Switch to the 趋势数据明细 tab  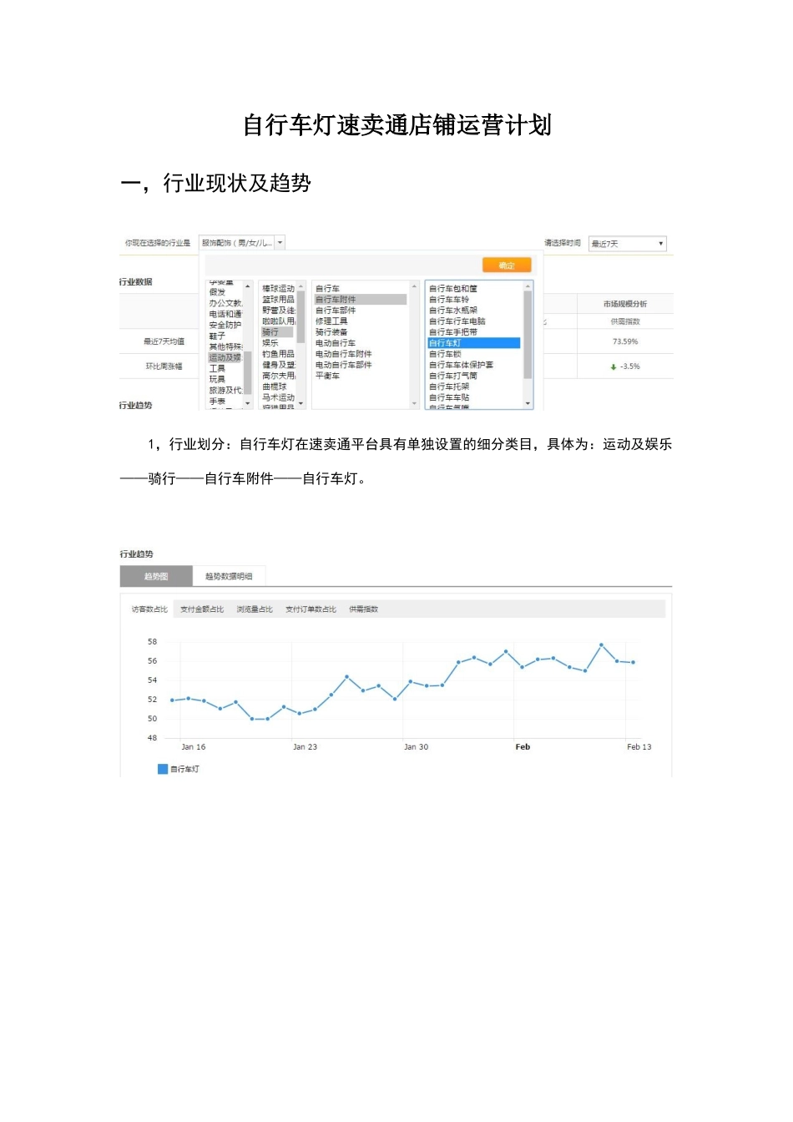click(x=229, y=576)
